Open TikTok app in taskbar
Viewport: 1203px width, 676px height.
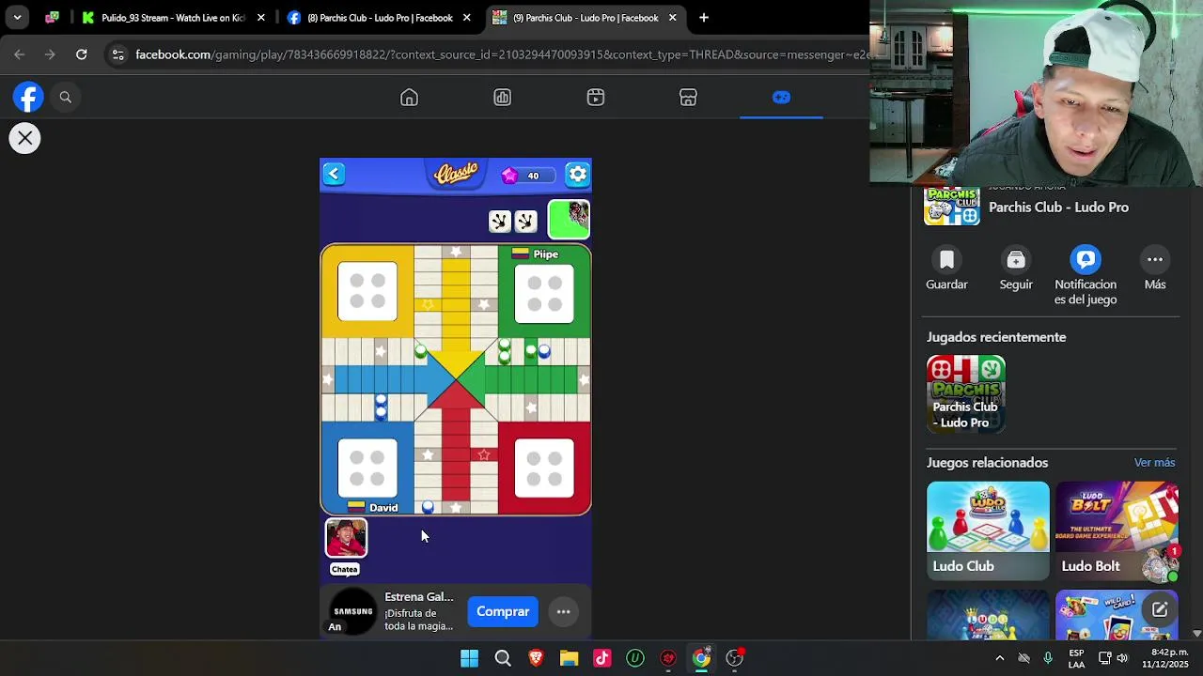[x=602, y=658]
